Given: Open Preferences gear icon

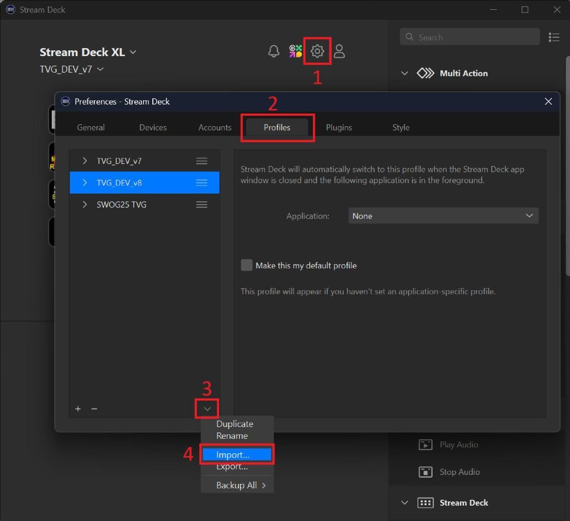Looking at the screenshot, I should point(317,51).
